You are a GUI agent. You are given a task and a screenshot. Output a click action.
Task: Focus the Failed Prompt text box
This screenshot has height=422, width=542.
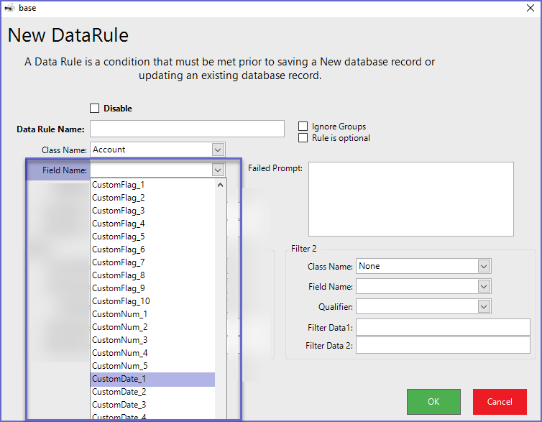click(x=410, y=198)
